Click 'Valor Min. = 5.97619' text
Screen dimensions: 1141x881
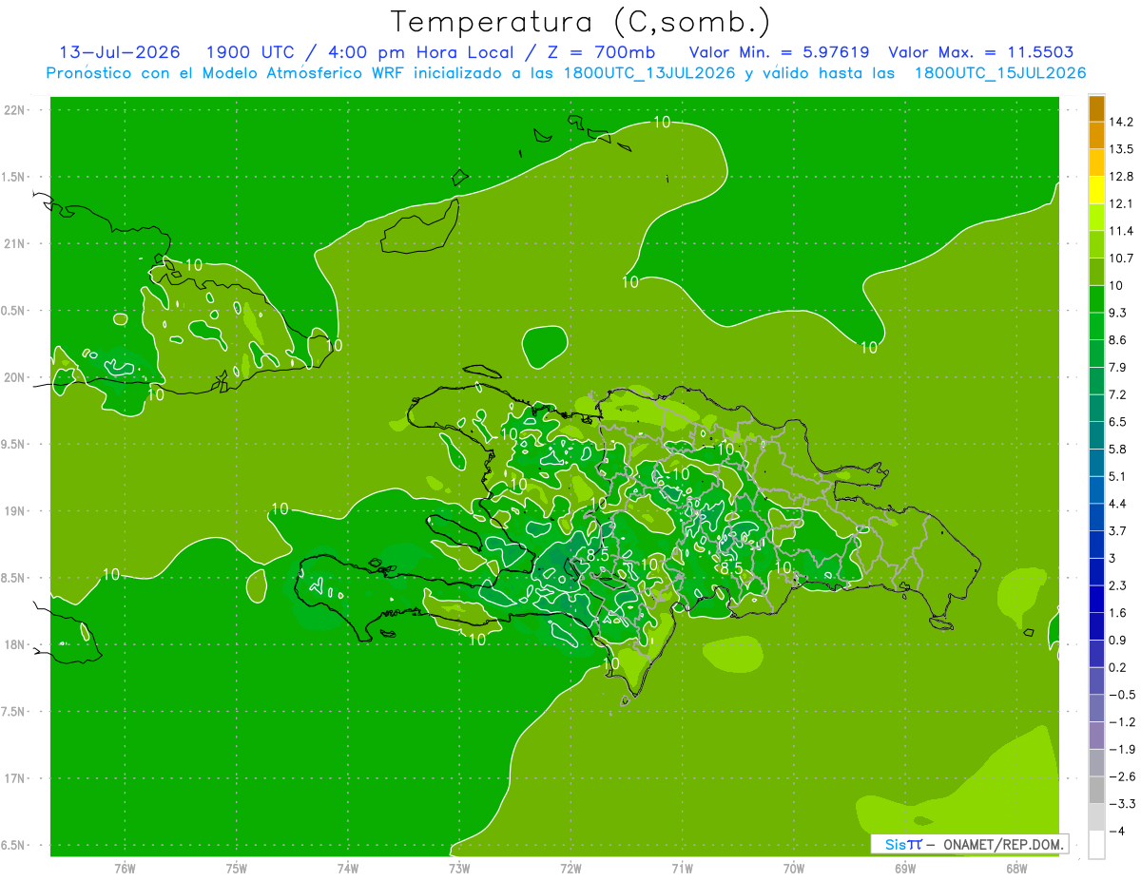point(779,52)
